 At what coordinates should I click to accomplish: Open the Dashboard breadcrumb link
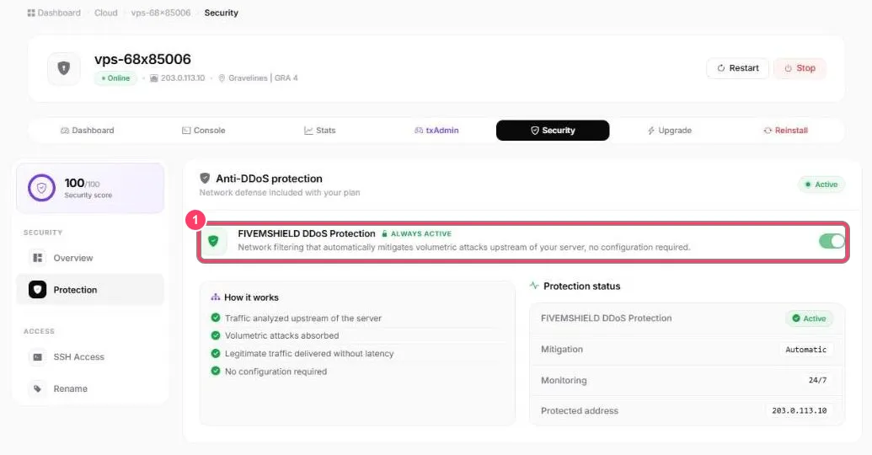pyautogui.click(x=54, y=13)
